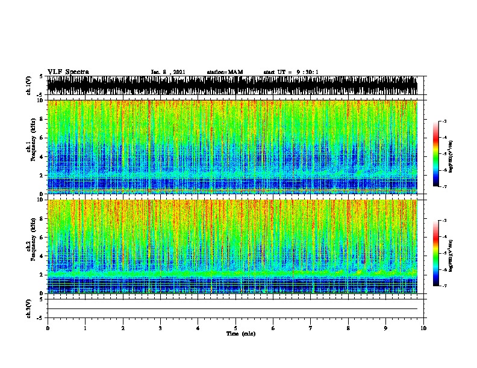Screen dimensions: 477x368
Task: Click time-axis tick label "3" at bottom
Action: pyautogui.click(x=160, y=328)
